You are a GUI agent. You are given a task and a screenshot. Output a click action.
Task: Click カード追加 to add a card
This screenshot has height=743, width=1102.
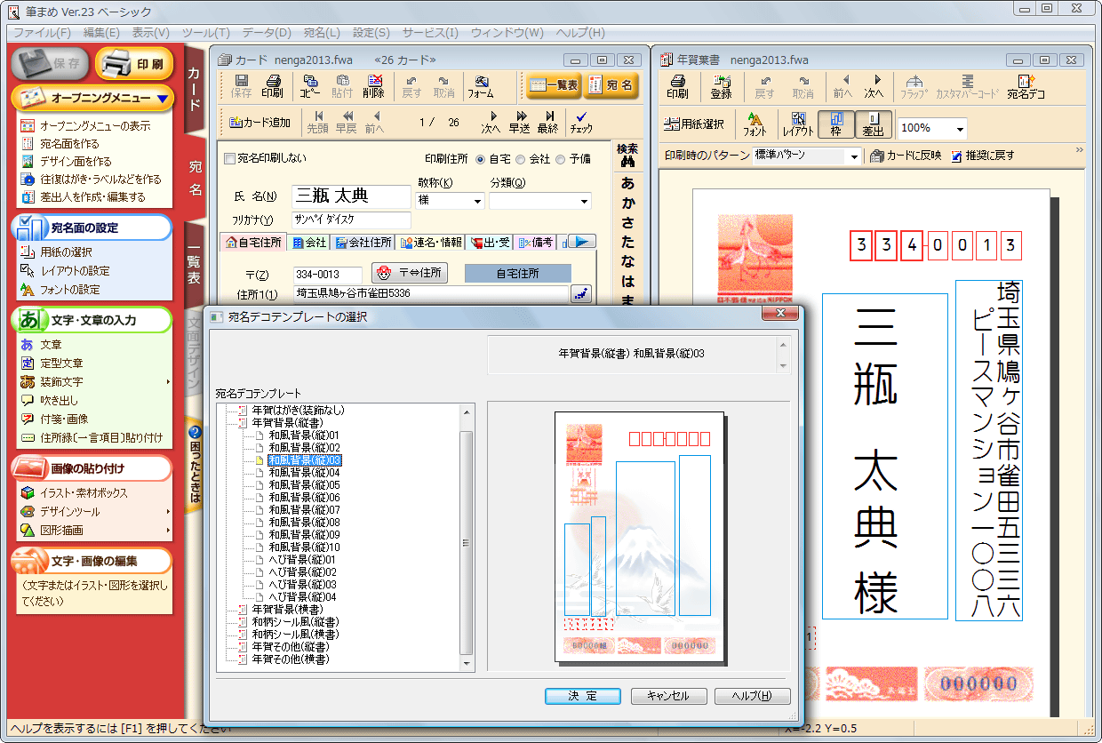(260, 122)
